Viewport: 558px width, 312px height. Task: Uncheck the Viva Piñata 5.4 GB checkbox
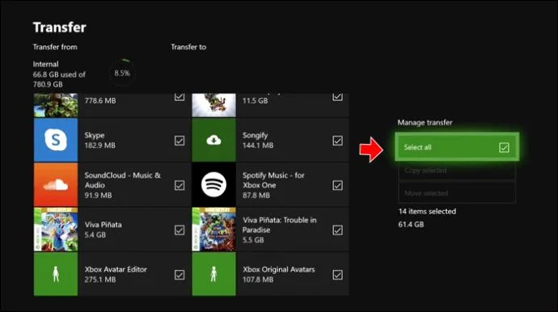click(180, 230)
